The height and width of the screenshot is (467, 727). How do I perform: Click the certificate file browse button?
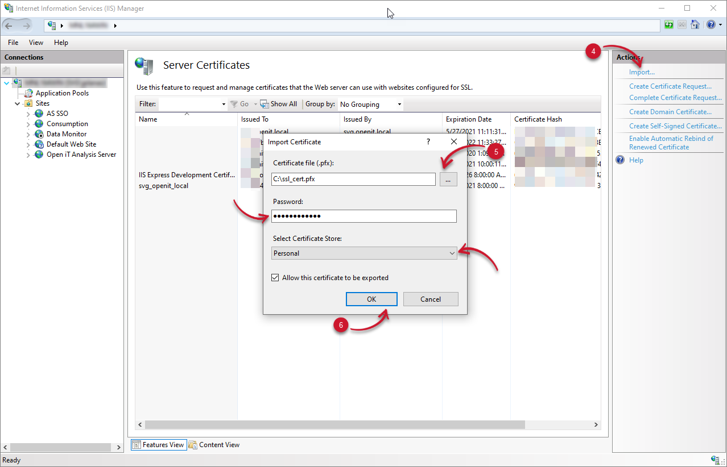(x=448, y=179)
